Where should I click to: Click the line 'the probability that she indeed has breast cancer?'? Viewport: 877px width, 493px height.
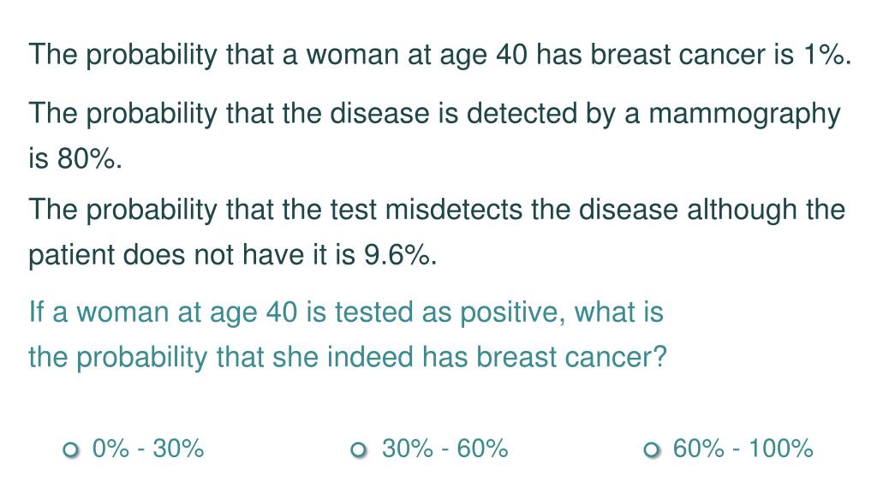(x=348, y=358)
